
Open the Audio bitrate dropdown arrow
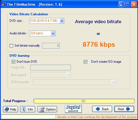(53, 33)
